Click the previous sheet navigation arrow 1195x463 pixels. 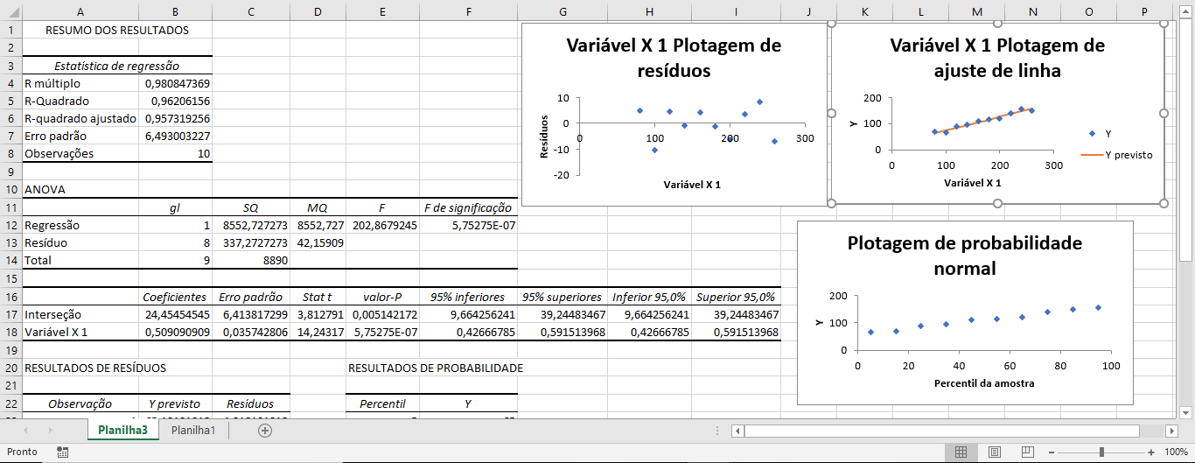pos(26,431)
